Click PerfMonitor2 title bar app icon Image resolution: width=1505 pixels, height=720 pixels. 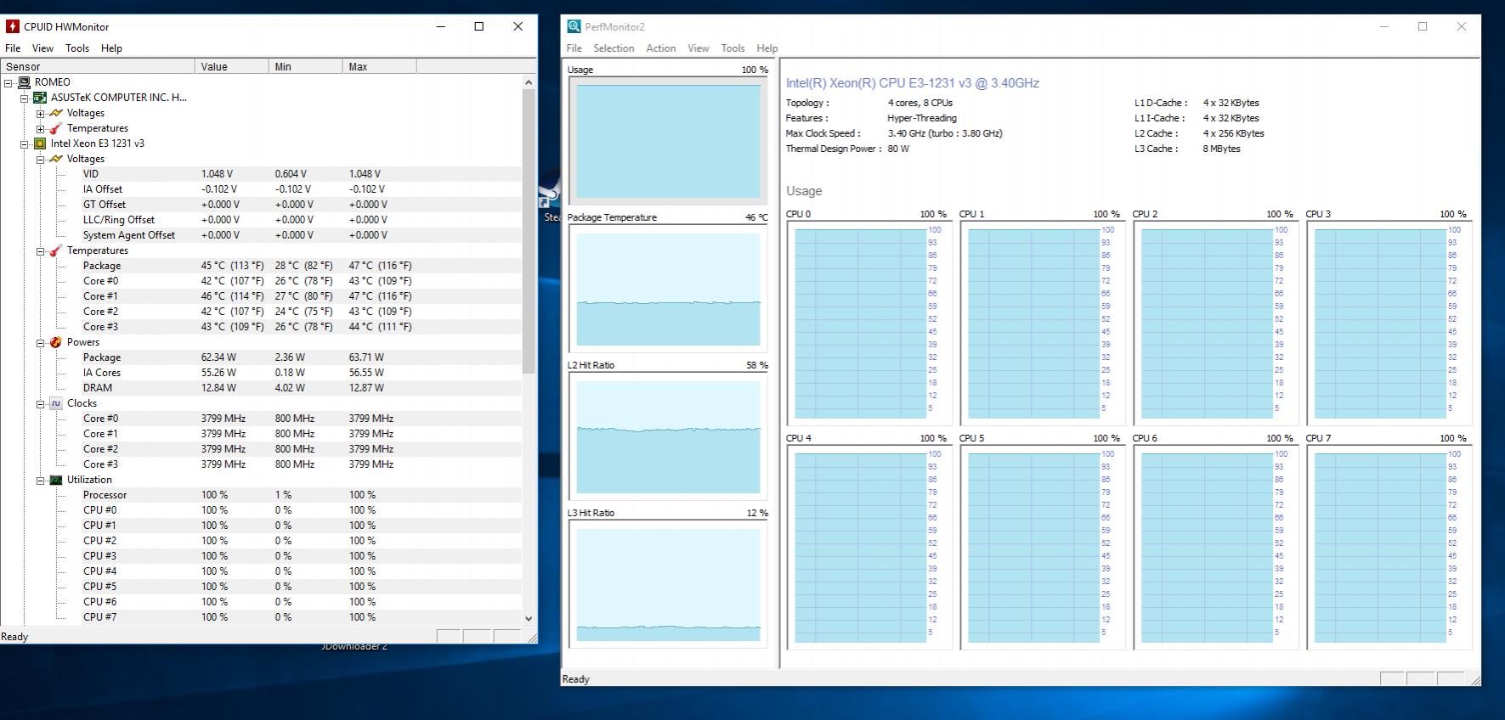(x=574, y=26)
